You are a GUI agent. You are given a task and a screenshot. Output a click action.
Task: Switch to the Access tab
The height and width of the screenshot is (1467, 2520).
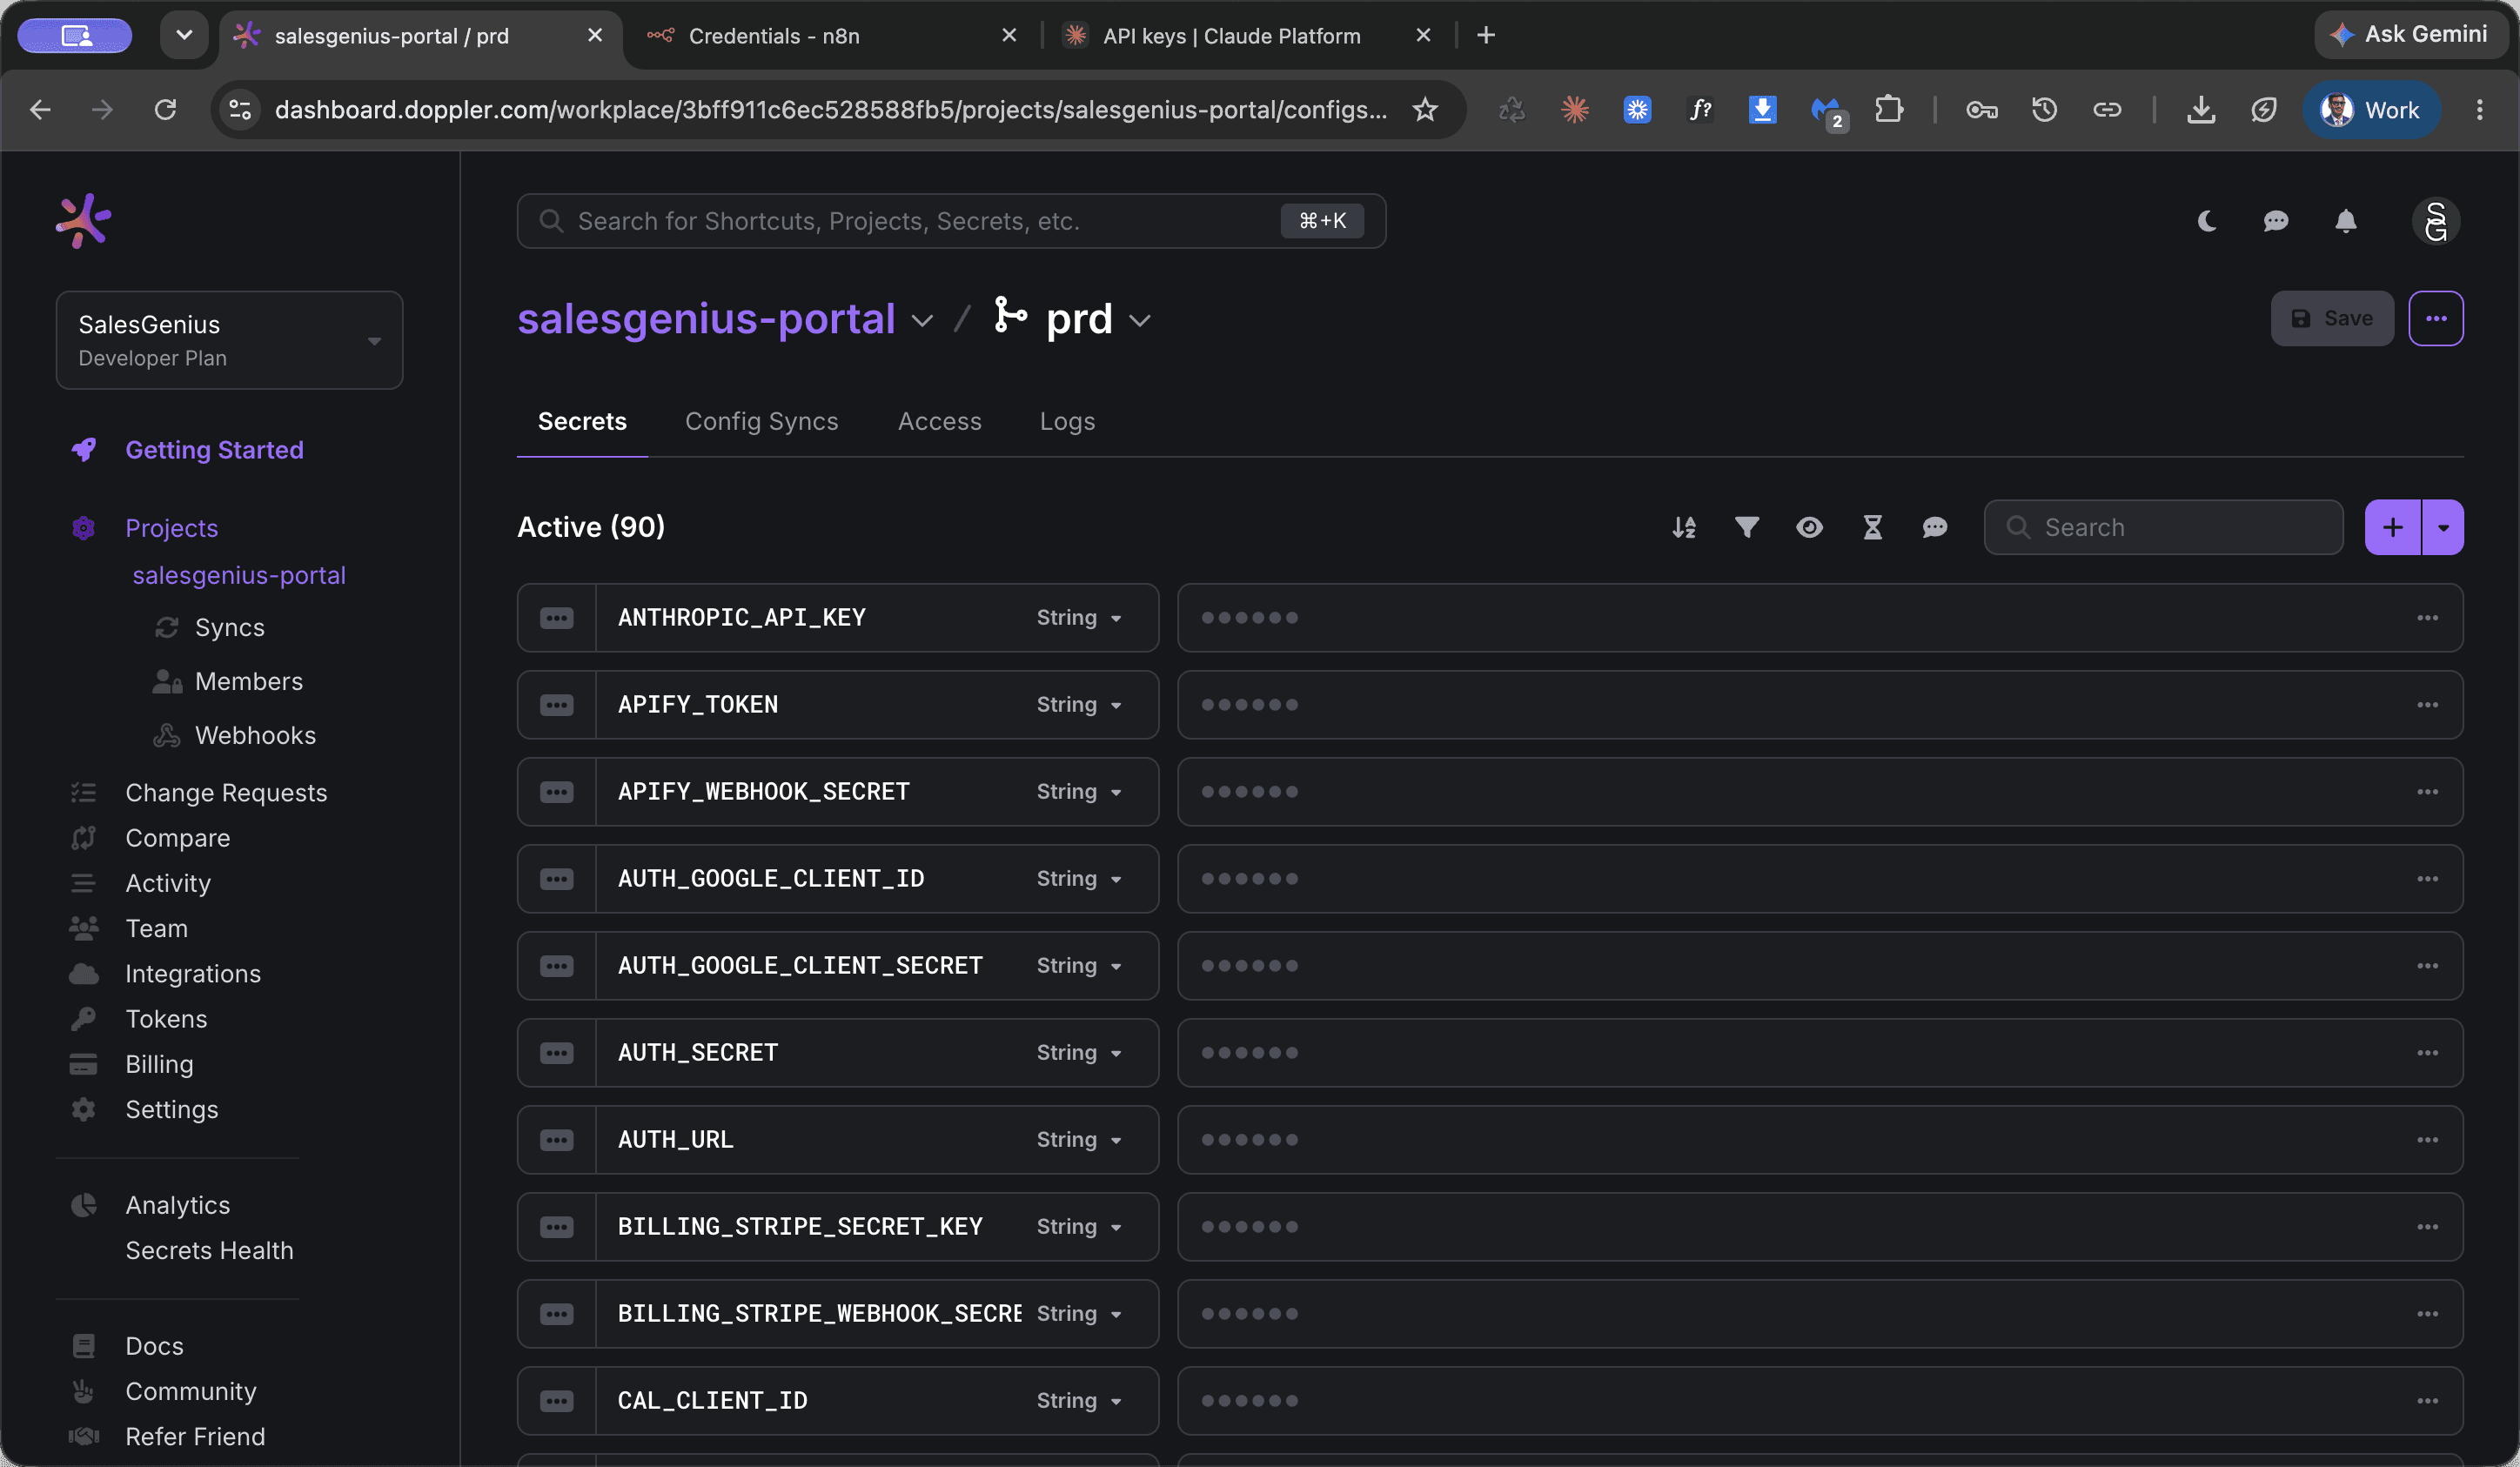click(x=939, y=421)
